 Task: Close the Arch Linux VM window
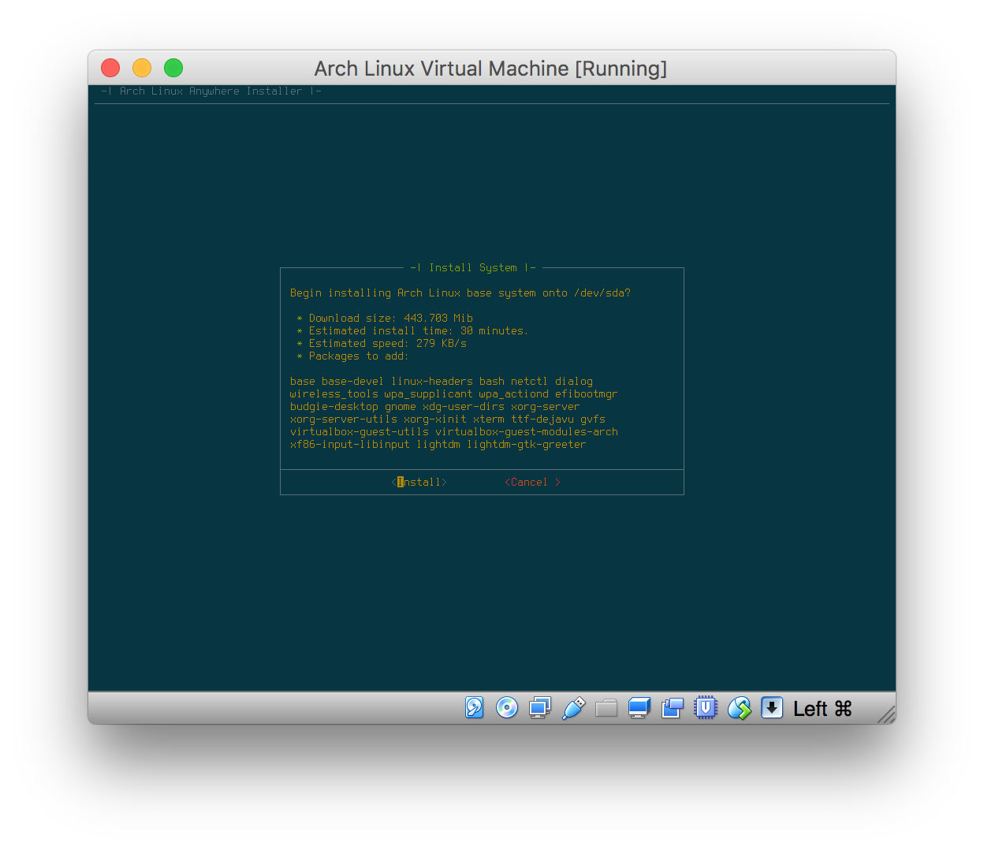[x=110, y=68]
